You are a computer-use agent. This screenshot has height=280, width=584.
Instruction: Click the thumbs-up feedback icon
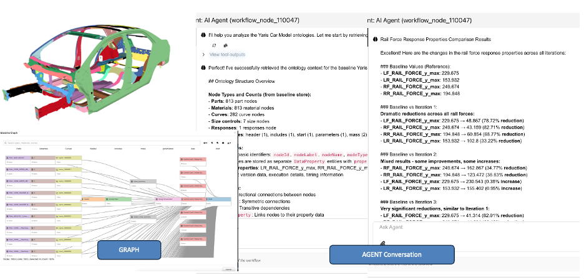coord(225,45)
